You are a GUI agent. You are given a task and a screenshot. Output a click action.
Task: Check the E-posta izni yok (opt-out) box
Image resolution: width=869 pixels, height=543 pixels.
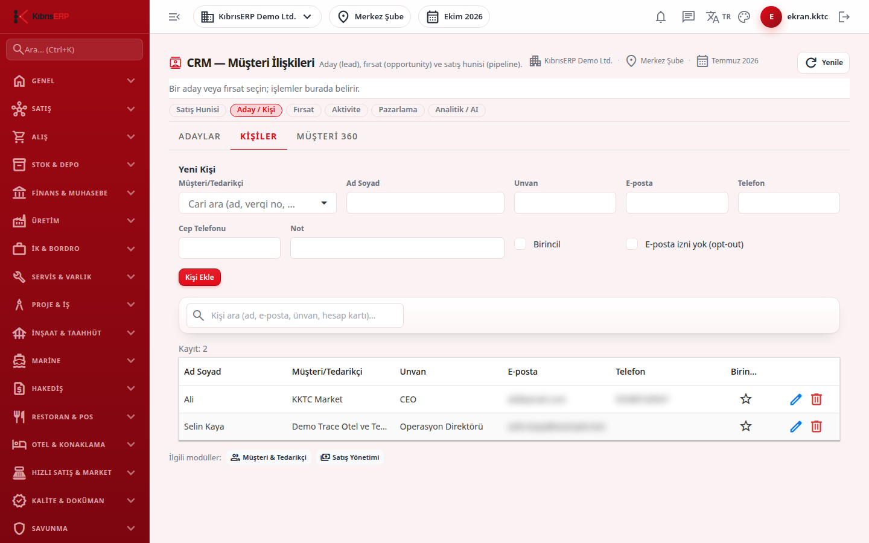[x=632, y=244]
